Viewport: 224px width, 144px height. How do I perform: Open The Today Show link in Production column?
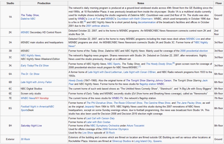30,15
